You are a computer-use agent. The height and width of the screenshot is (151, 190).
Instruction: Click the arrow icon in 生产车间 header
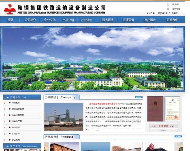tap(7, 146)
